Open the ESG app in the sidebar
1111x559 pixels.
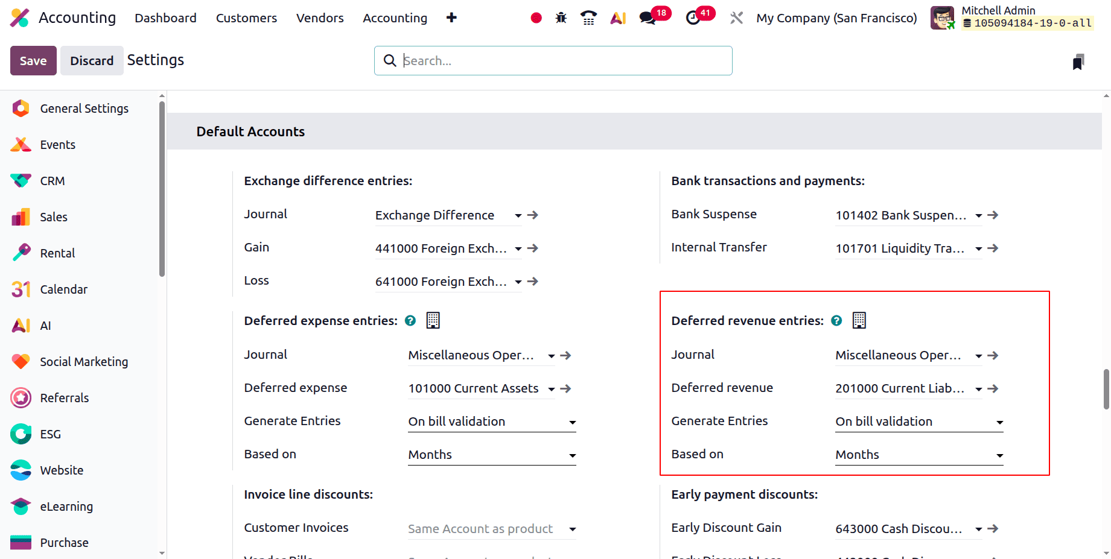point(50,434)
